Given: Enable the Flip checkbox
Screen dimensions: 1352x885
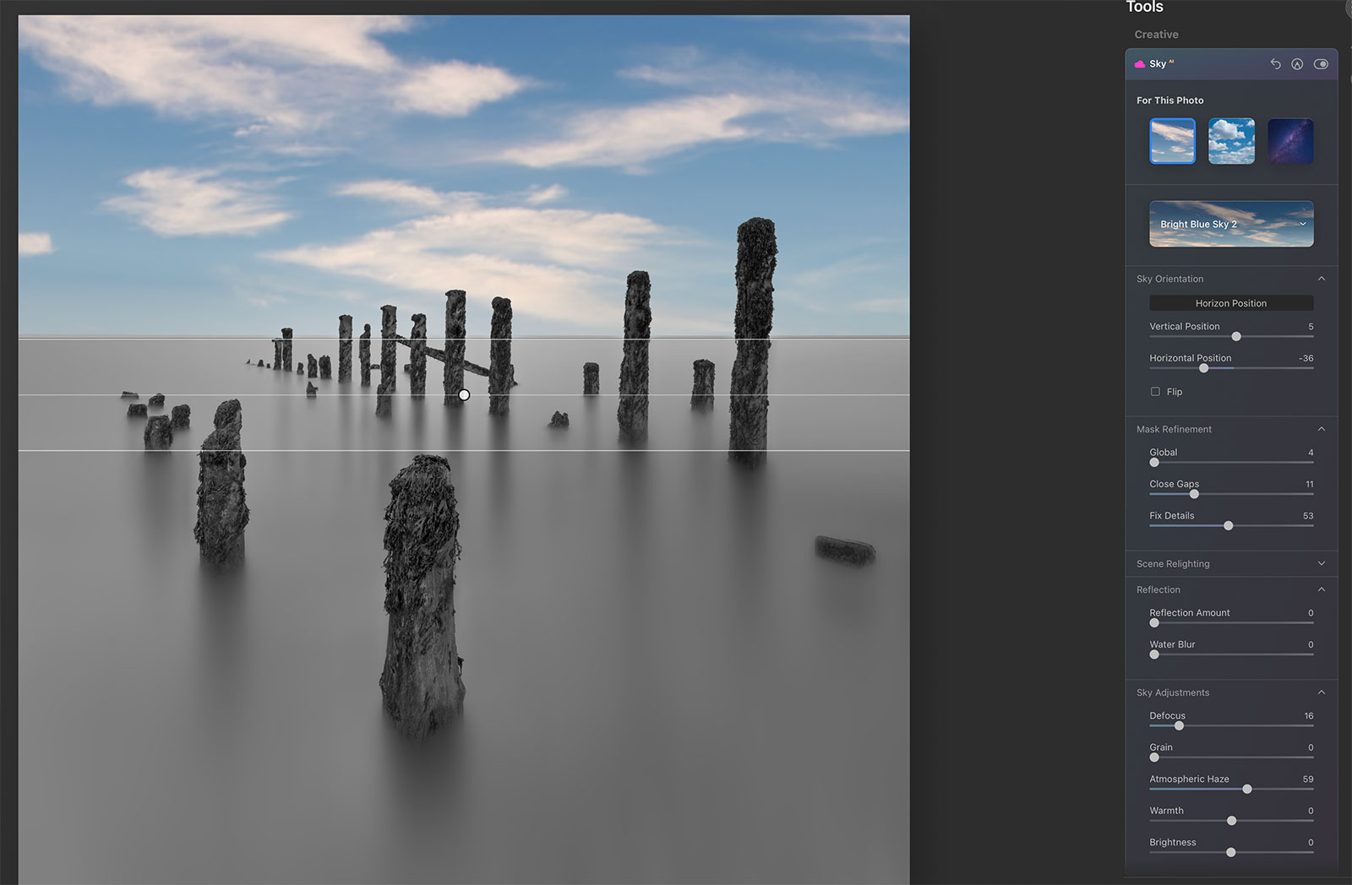Looking at the screenshot, I should coord(1155,392).
